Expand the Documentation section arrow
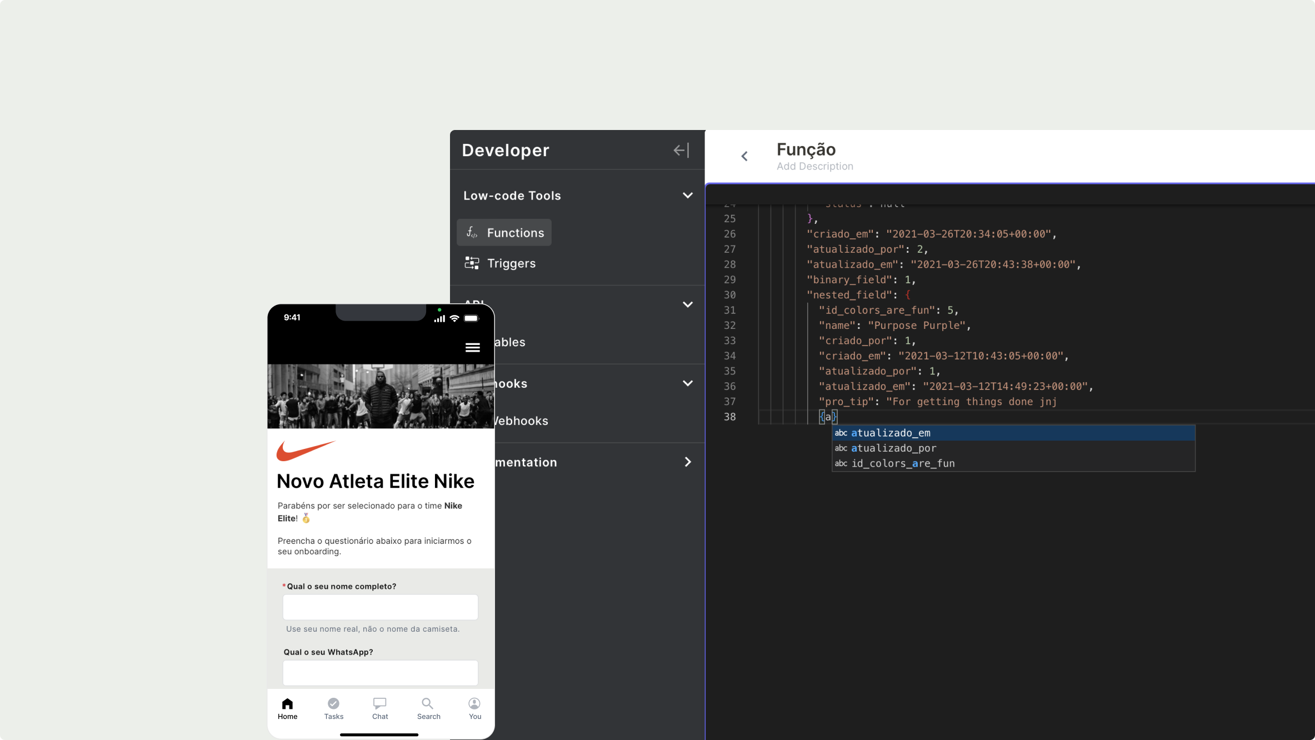 click(687, 462)
